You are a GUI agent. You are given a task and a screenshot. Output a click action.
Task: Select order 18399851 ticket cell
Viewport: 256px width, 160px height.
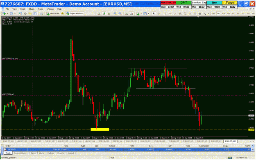click(x=16, y=149)
